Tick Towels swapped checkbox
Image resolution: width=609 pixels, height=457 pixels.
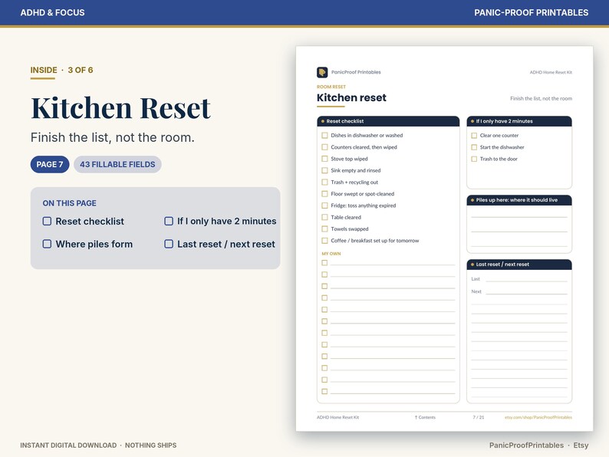pyautogui.click(x=324, y=229)
